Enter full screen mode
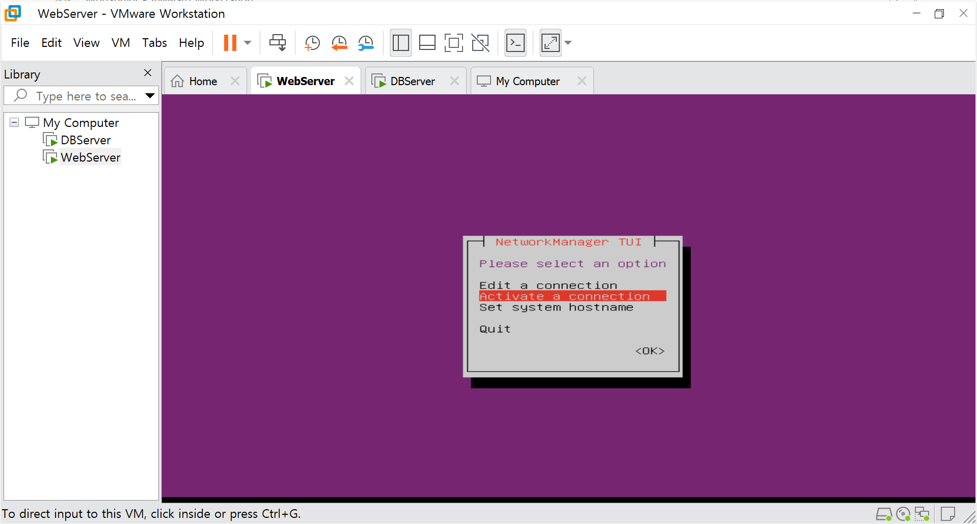Viewport: 977px width, 524px height. click(453, 43)
